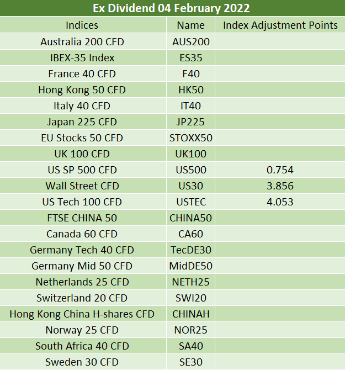Click the Wall Street CFD cell

pos(82,186)
